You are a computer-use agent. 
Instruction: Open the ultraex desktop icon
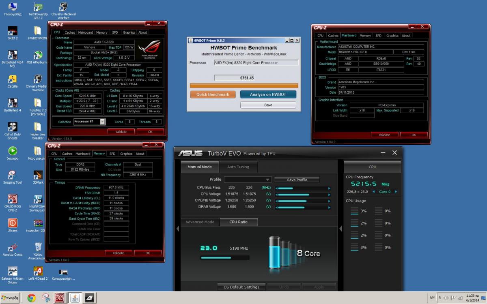(13, 225)
